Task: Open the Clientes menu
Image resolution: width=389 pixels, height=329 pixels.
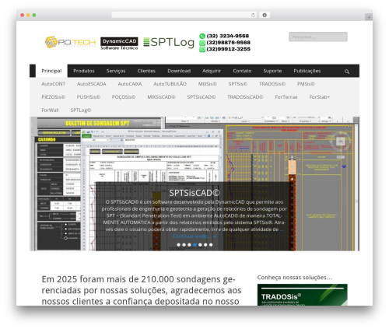Action: (146, 71)
